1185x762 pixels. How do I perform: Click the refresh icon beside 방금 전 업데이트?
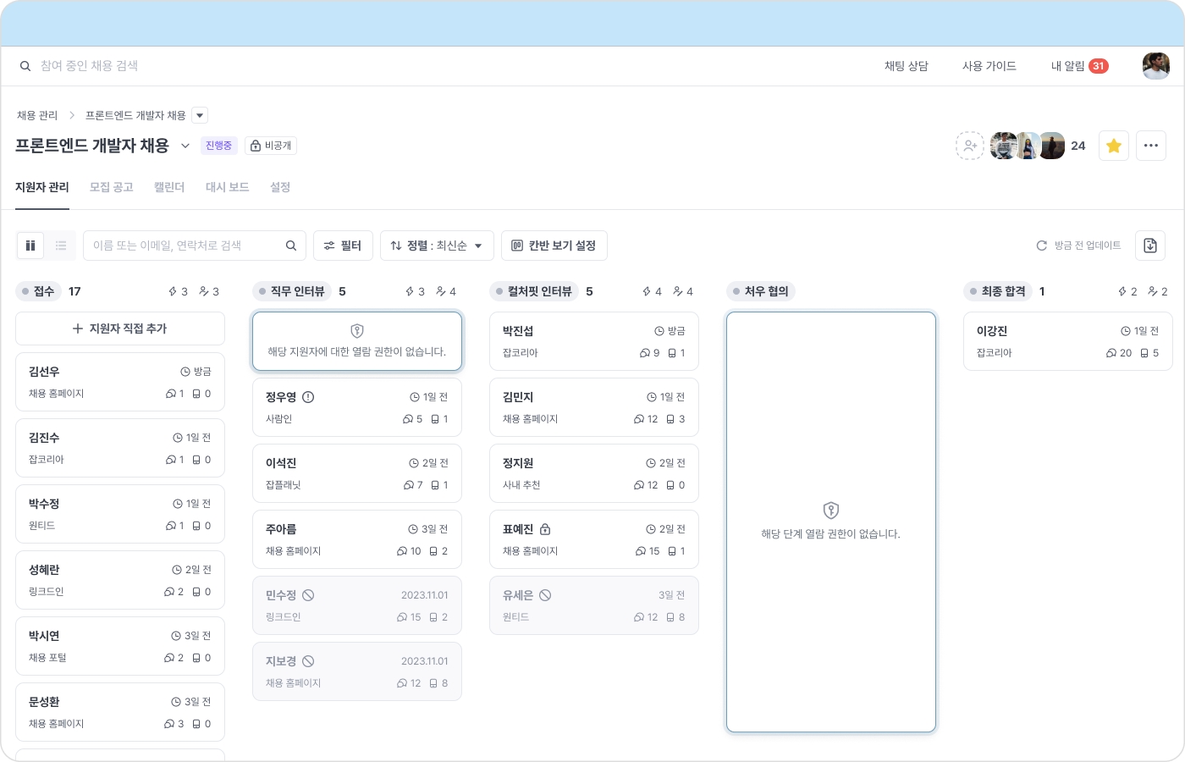coord(1042,246)
